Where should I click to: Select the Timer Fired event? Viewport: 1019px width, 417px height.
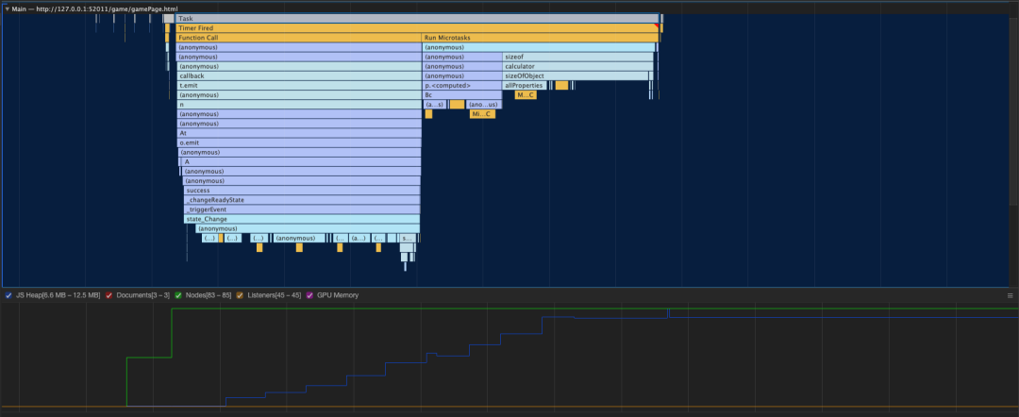tap(415, 28)
